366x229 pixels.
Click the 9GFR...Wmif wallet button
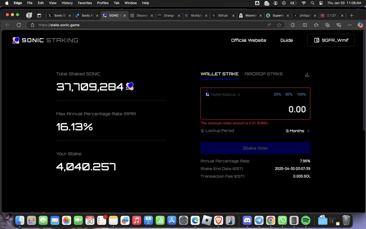tap(331, 40)
